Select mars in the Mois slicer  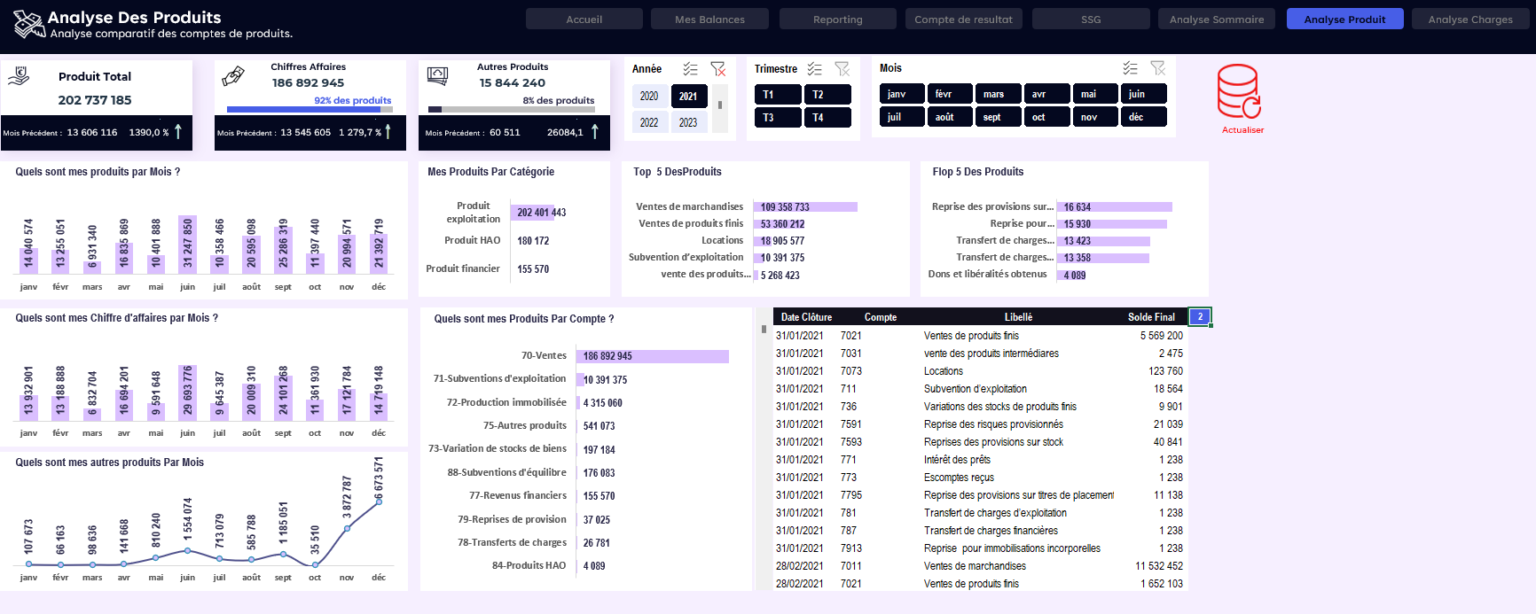tap(999, 94)
